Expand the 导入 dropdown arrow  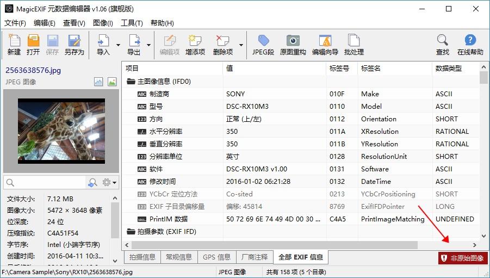[118, 45]
